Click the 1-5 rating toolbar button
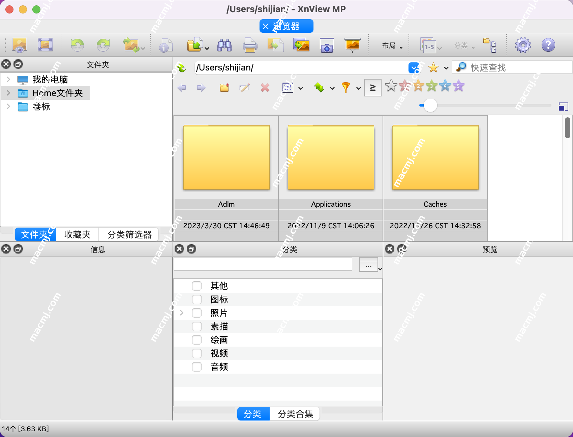The image size is (573, 437). coord(428,45)
